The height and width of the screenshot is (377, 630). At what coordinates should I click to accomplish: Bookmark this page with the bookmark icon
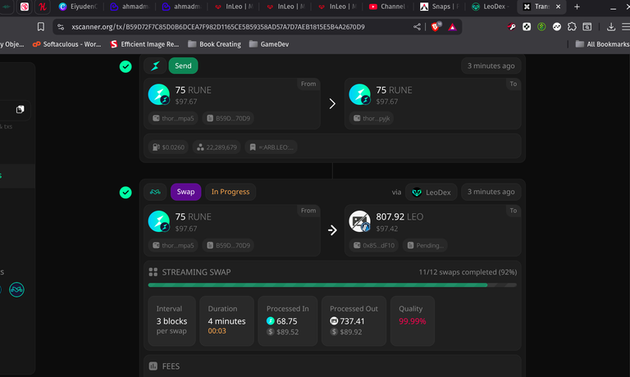(x=40, y=27)
